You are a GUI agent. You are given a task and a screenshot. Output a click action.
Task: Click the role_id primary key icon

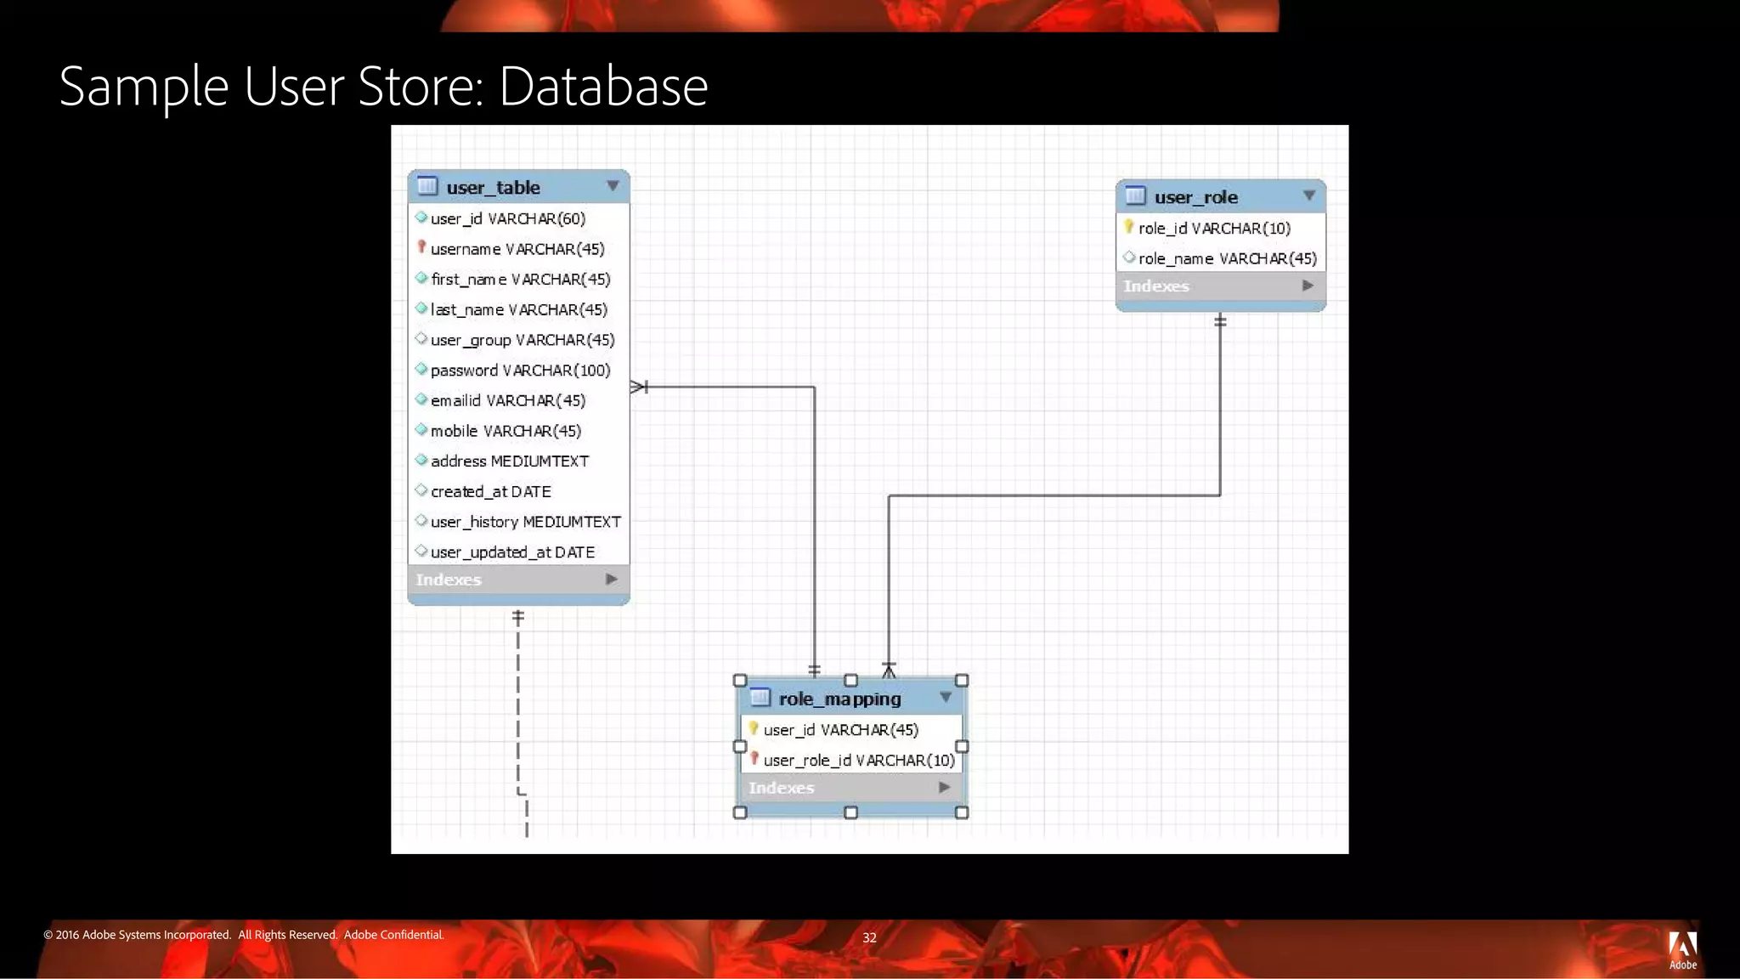pyautogui.click(x=1128, y=227)
